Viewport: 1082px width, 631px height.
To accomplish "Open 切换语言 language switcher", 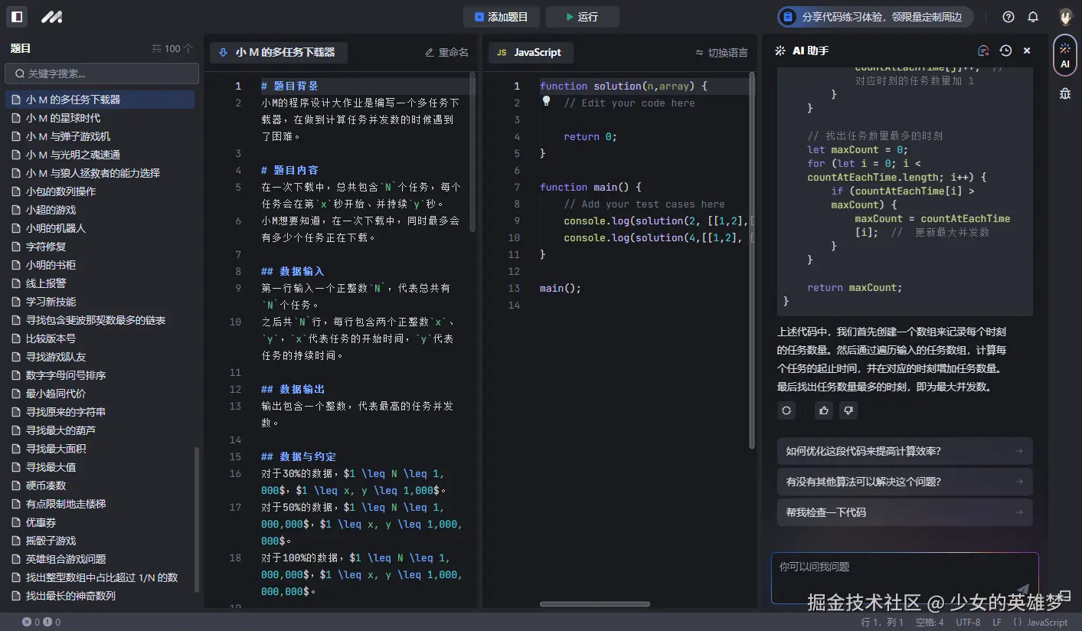I will click(x=721, y=53).
